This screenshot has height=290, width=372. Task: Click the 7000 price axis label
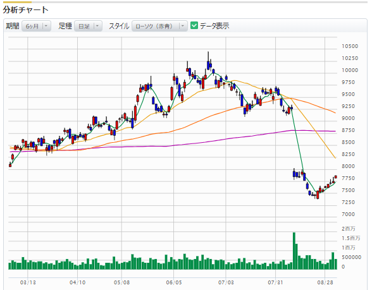click(x=348, y=214)
